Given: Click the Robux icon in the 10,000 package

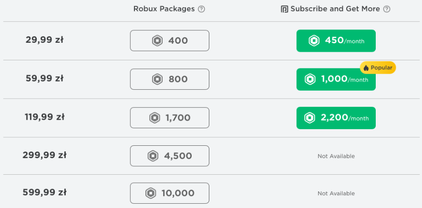Looking at the screenshot, I should 151,193.
